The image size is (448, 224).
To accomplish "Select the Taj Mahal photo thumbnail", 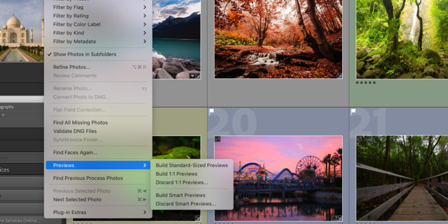I will click(x=22, y=30).
